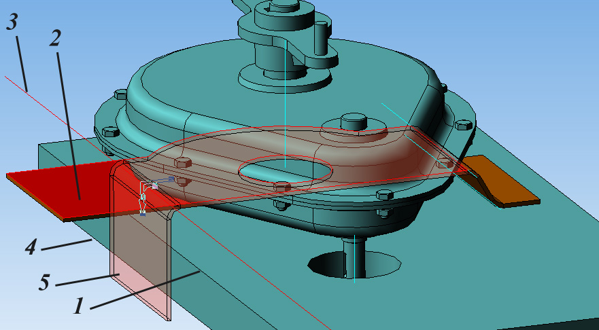The height and width of the screenshot is (330, 599).
Task: Select the cylindrical boss on the housing's top cover
Action: [354, 122]
